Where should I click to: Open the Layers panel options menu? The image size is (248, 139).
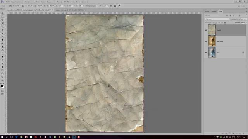(246, 11)
